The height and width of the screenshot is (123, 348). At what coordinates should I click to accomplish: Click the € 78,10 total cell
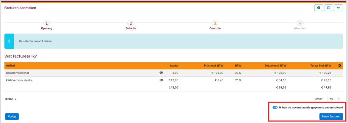click(326, 80)
